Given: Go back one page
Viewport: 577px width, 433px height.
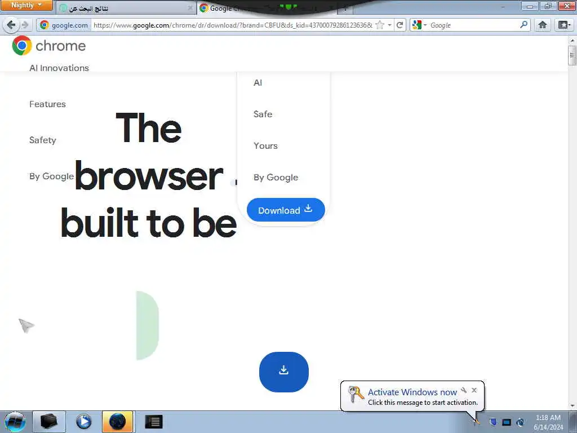Looking at the screenshot, I should click(11, 25).
